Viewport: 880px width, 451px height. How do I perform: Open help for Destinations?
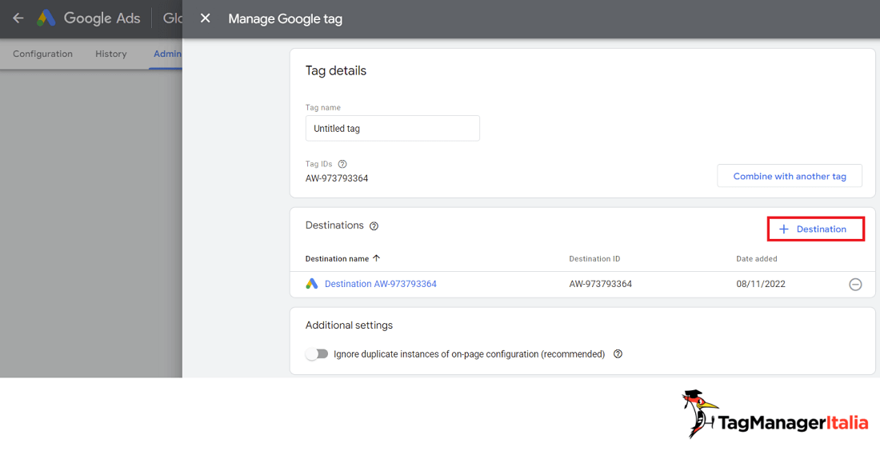click(x=374, y=226)
